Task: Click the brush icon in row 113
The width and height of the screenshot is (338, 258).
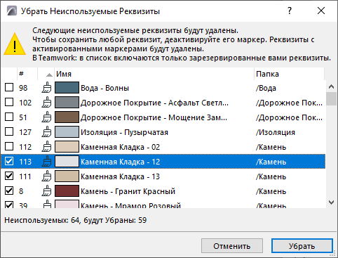Action: [47, 162]
